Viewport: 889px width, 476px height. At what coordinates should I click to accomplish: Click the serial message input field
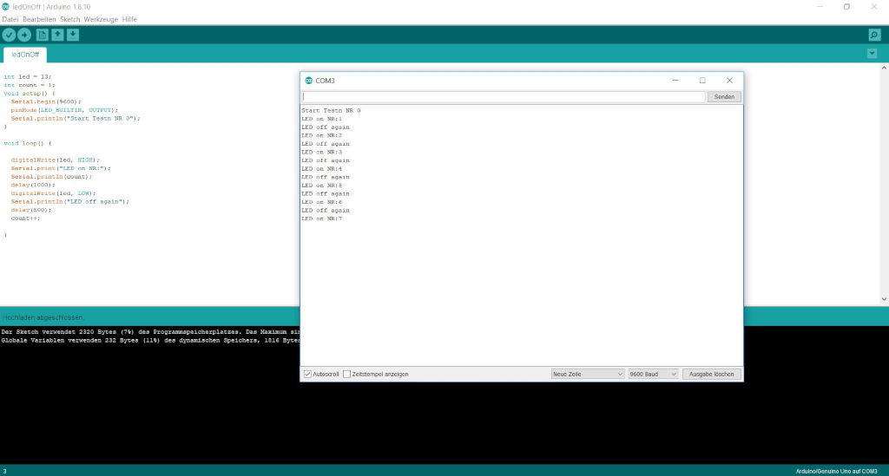tap(504, 97)
